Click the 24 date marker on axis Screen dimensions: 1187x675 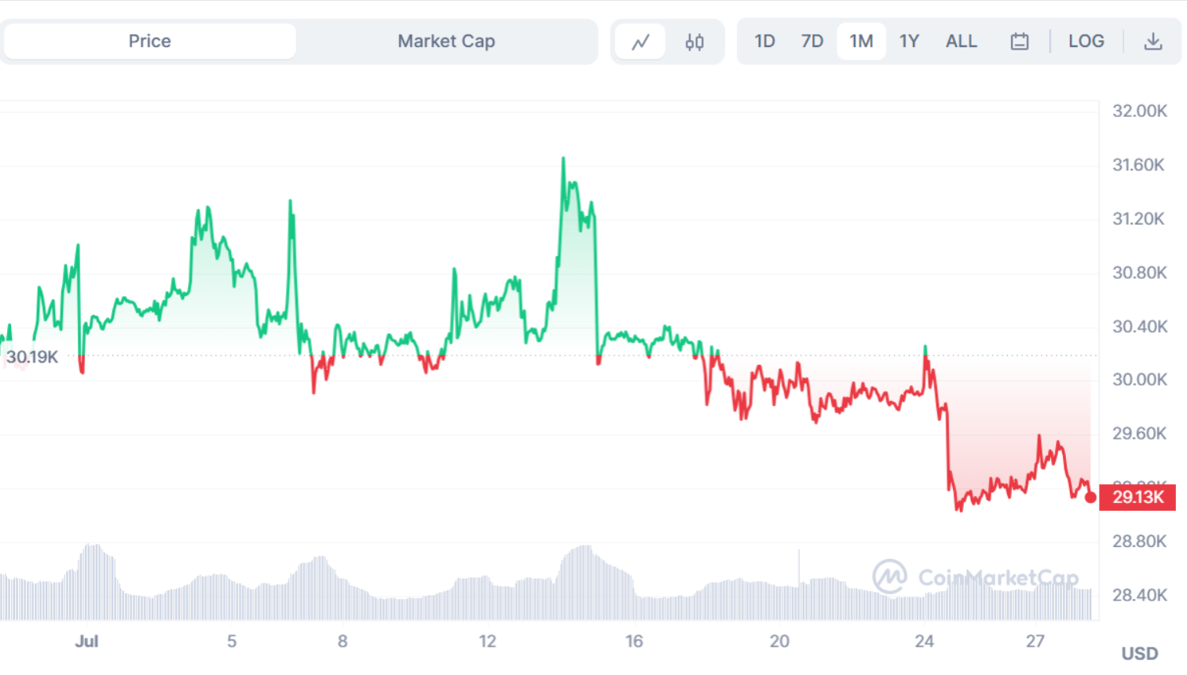coord(924,641)
